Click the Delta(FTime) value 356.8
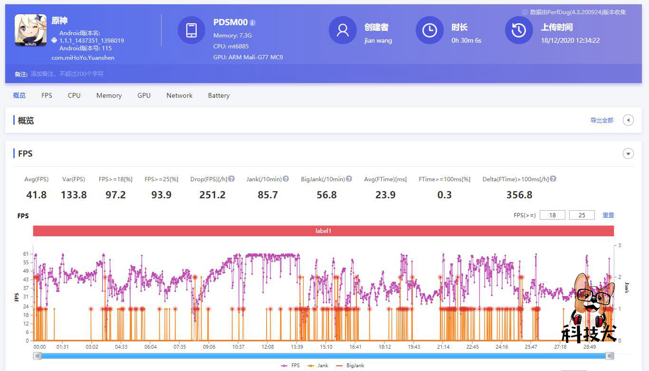This screenshot has width=649, height=371. coord(519,195)
